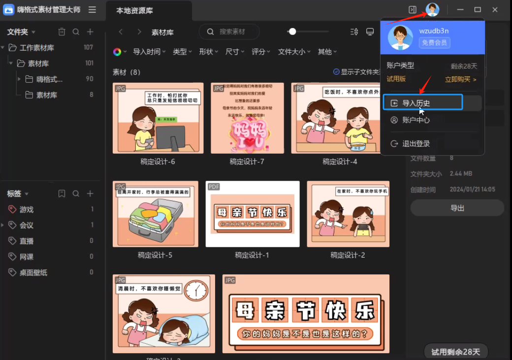Image resolution: width=512 pixels, height=360 pixels.
Task: Click the 免费会员 badge
Action: point(434,42)
